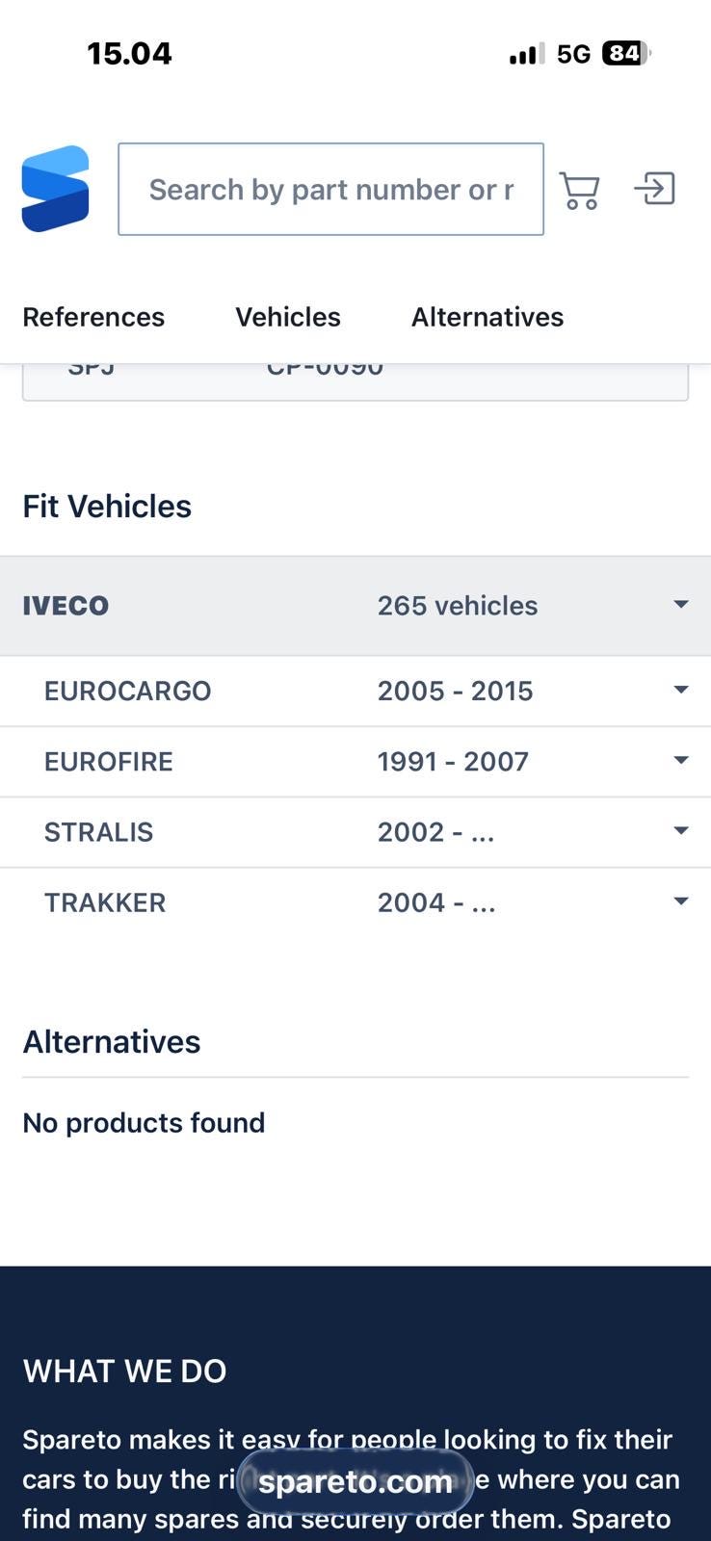Open the shopping cart
Viewport: 711px width, 1541px height.
coord(579,190)
